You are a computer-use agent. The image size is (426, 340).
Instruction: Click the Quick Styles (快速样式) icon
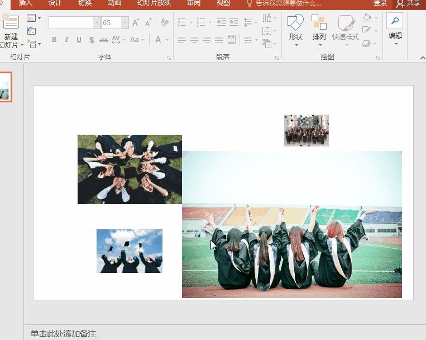click(346, 29)
